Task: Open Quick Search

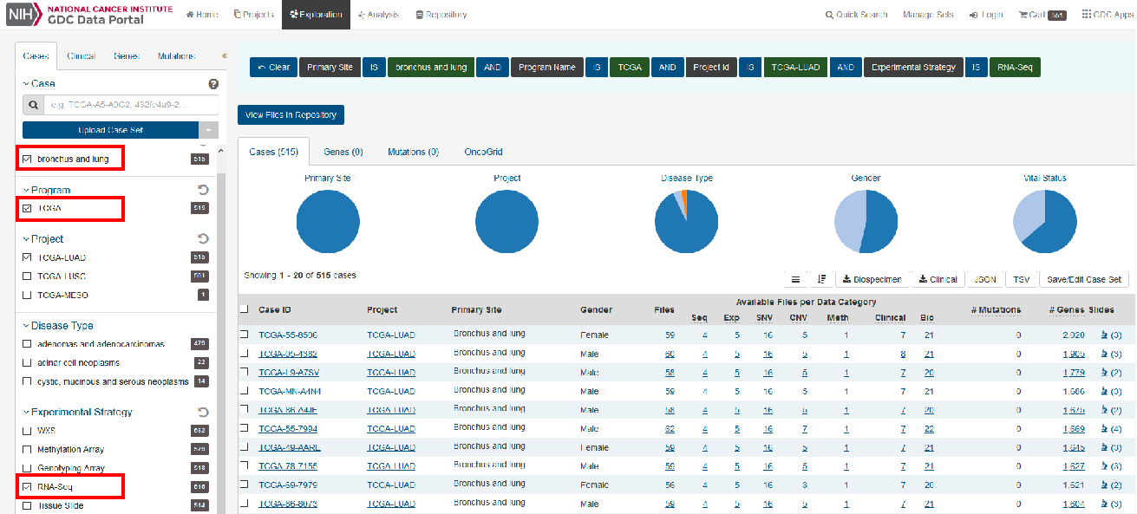Action: tap(856, 15)
